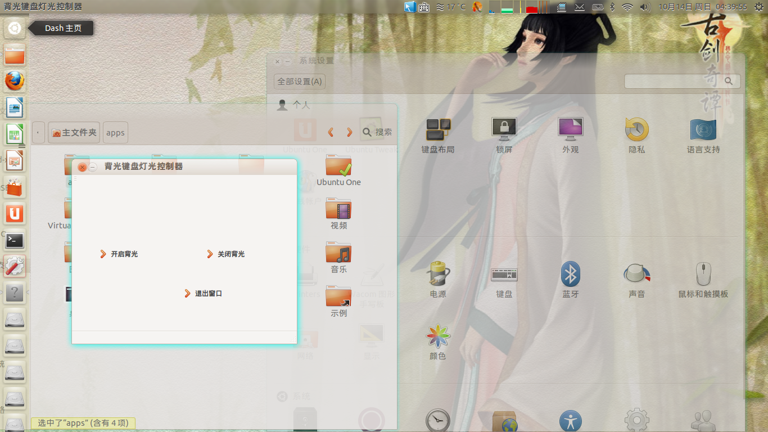Open 语言支持 settings

click(x=703, y=136)
